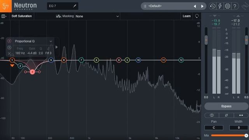Select EQ node 12
This screenshot has width=249, height=140.
pyautogui.click(x=181, y=60)
